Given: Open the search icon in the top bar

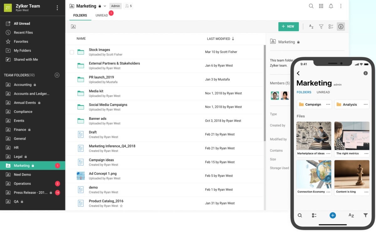Looking at the screenshot, I should (311, 6).
